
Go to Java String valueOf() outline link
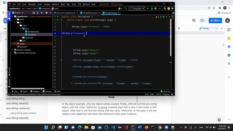17,103
